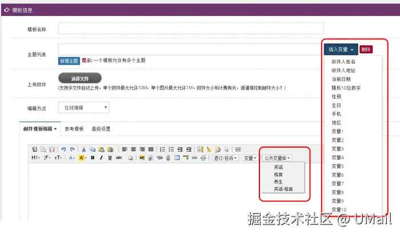
Task: Switch to the 高级设置 tab
Action: pyautogui.click(x=101, y=129)
